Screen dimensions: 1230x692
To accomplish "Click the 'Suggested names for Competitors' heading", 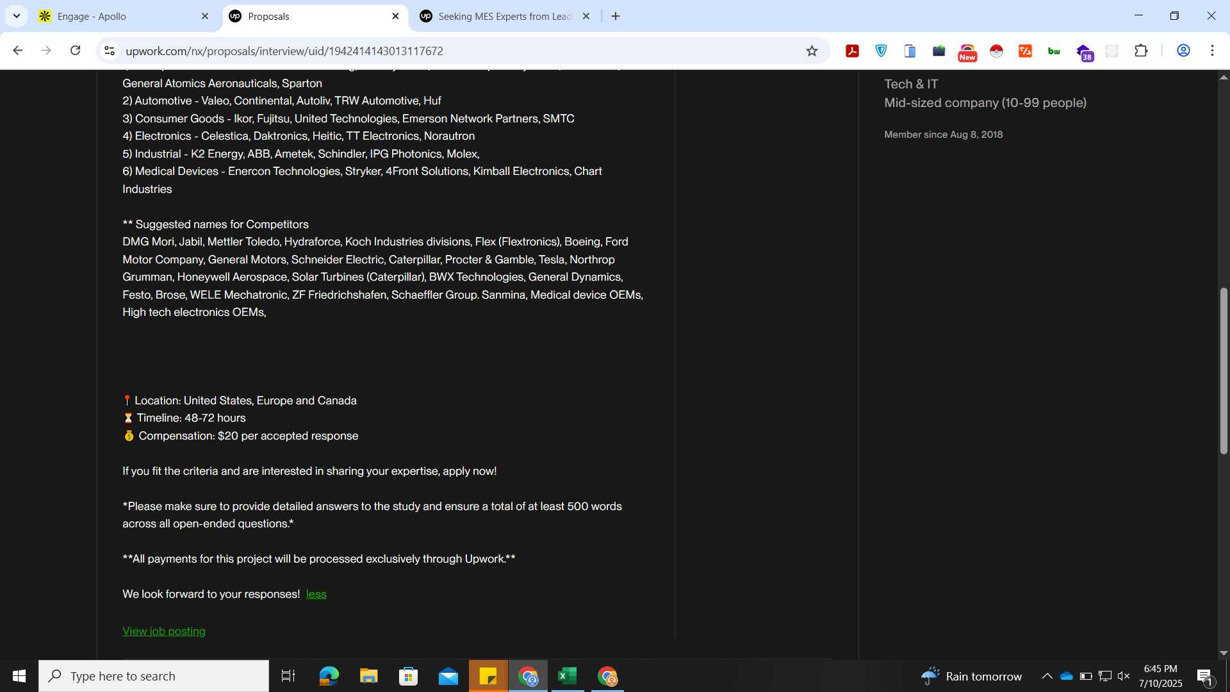I will [x=222, y=224].
